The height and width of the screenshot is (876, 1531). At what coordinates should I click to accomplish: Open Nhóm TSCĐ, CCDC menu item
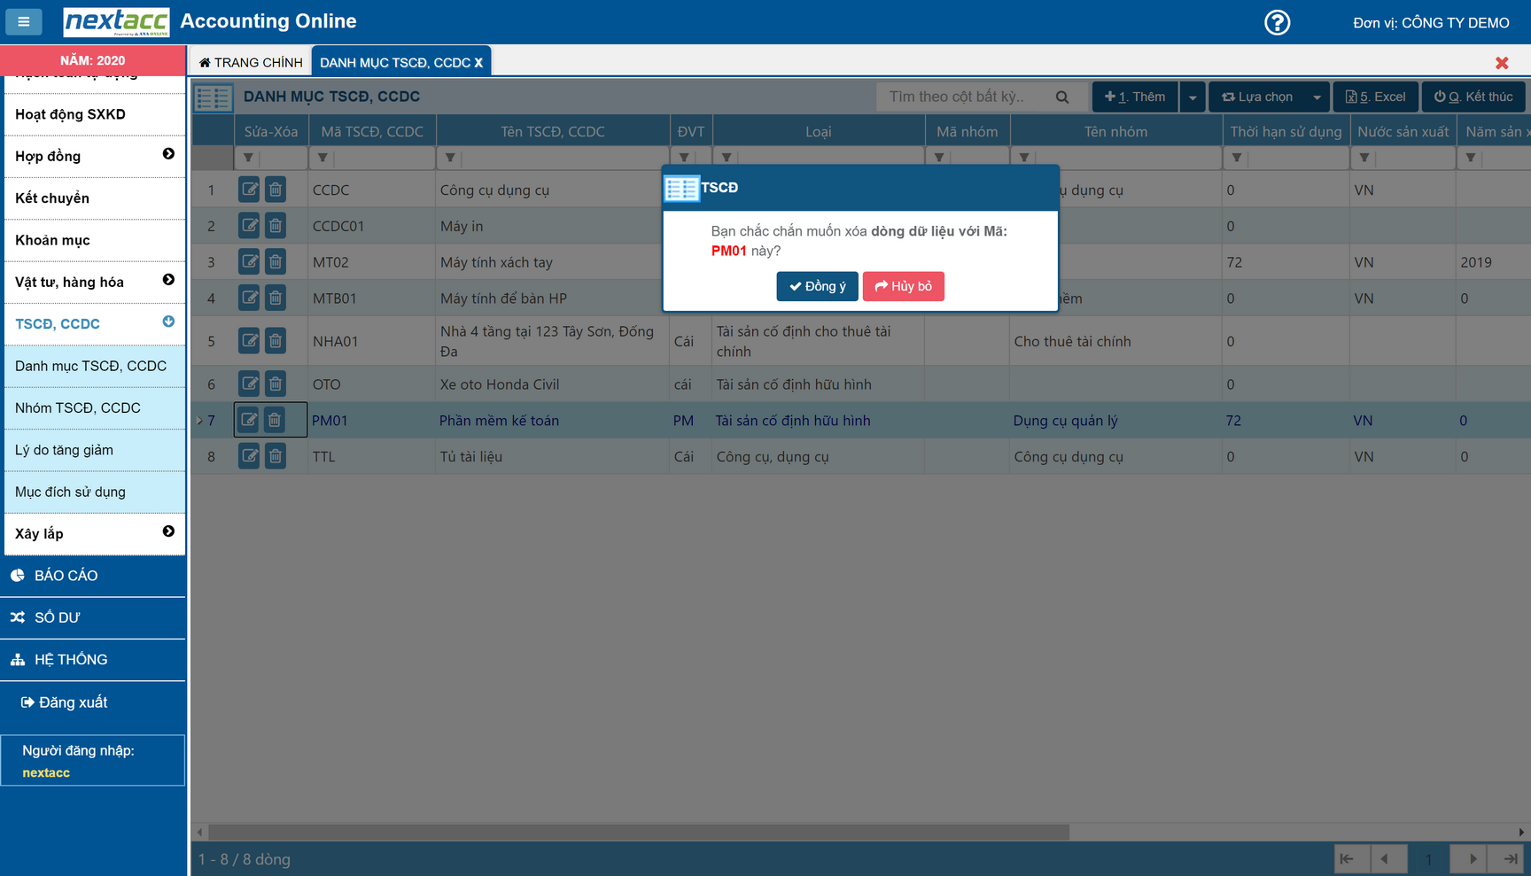pos(78,407)
